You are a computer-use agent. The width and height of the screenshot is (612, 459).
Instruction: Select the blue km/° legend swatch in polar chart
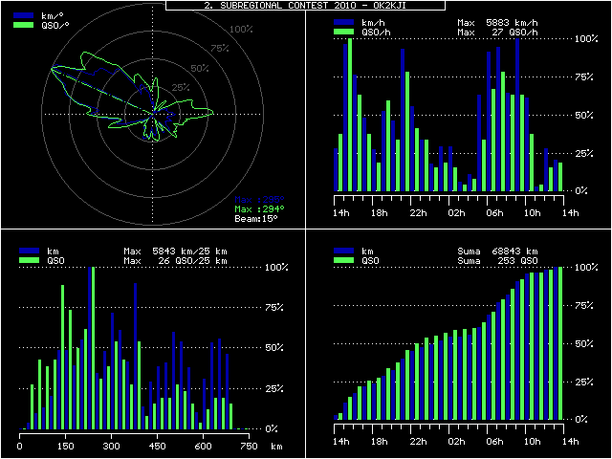click(23, 15)
